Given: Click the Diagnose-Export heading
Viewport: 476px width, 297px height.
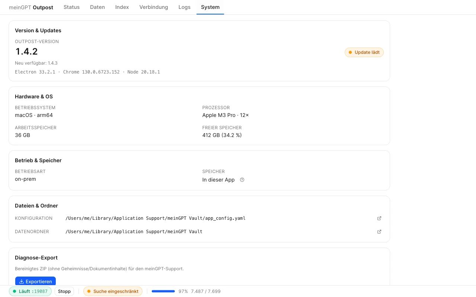Looking at the screenshot, I should (x=36, y=258).
